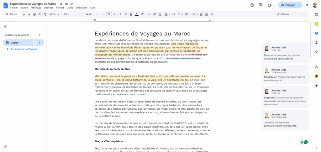Star the document
Screen dimensions: 321x152
click(61, 4)
